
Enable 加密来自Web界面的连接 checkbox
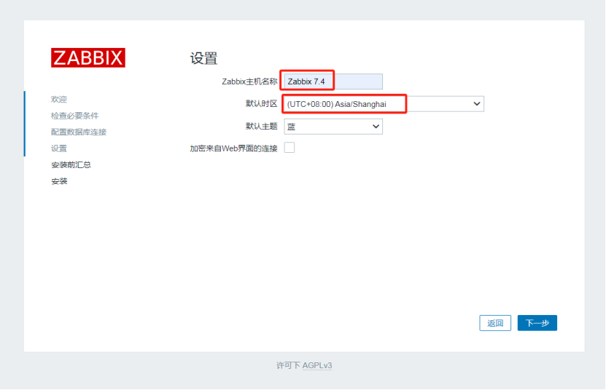290,148
